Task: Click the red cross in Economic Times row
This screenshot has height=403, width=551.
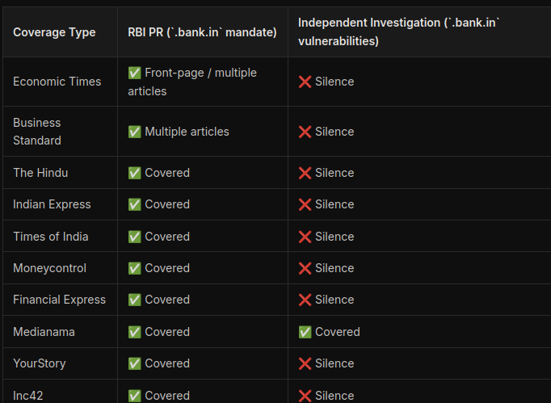Action: coord(305,82)
